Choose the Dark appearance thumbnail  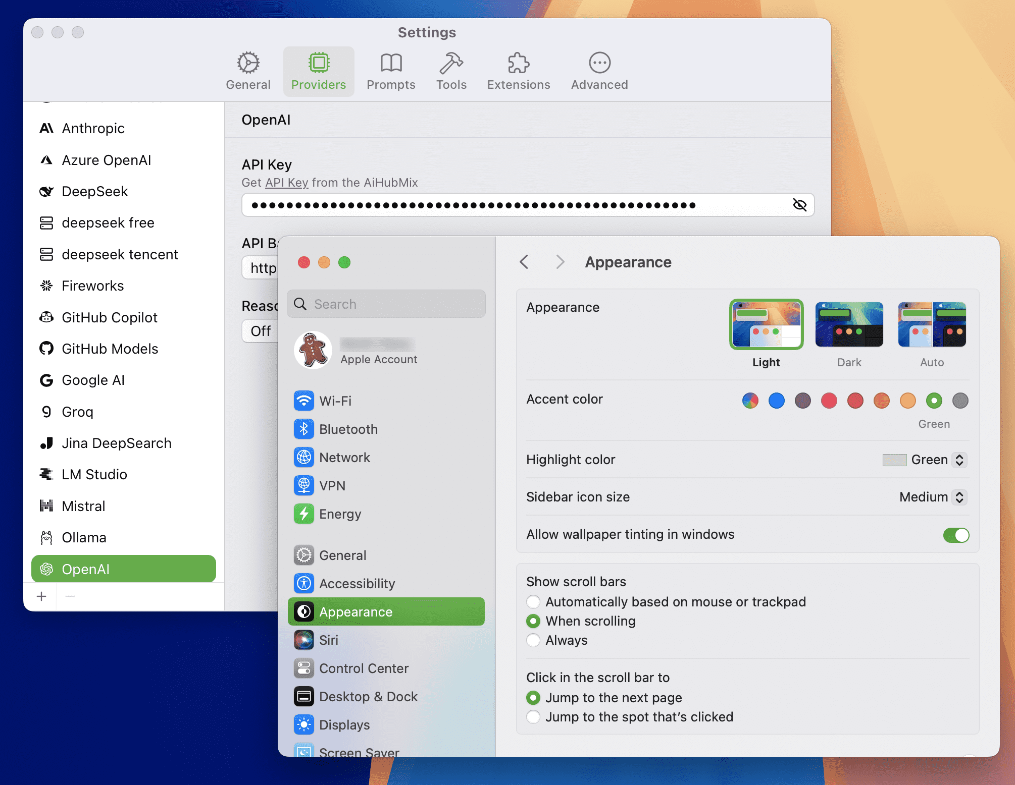849,324
